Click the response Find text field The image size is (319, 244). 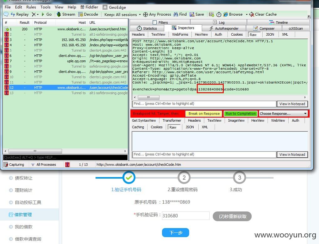(x=204, y=155)
